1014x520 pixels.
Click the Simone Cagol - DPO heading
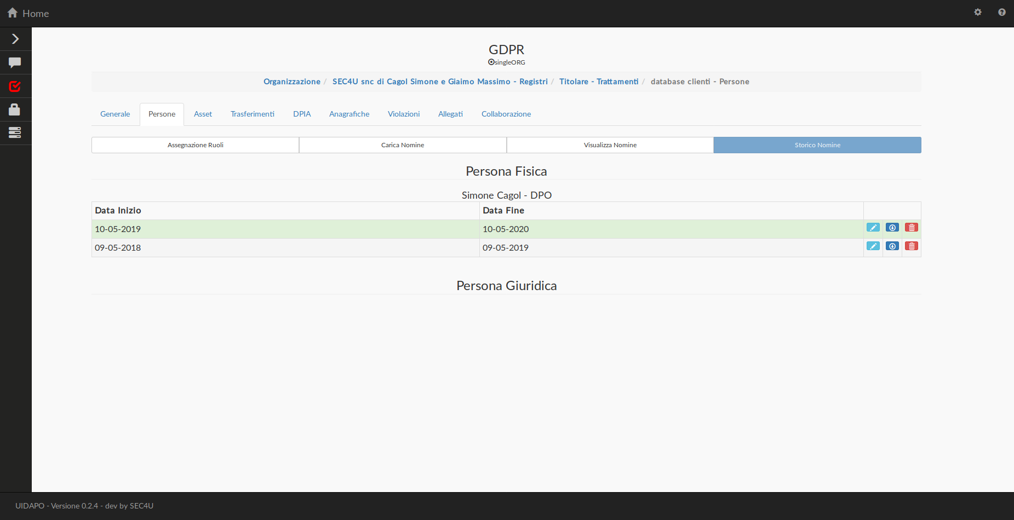[x=506, y=195]
